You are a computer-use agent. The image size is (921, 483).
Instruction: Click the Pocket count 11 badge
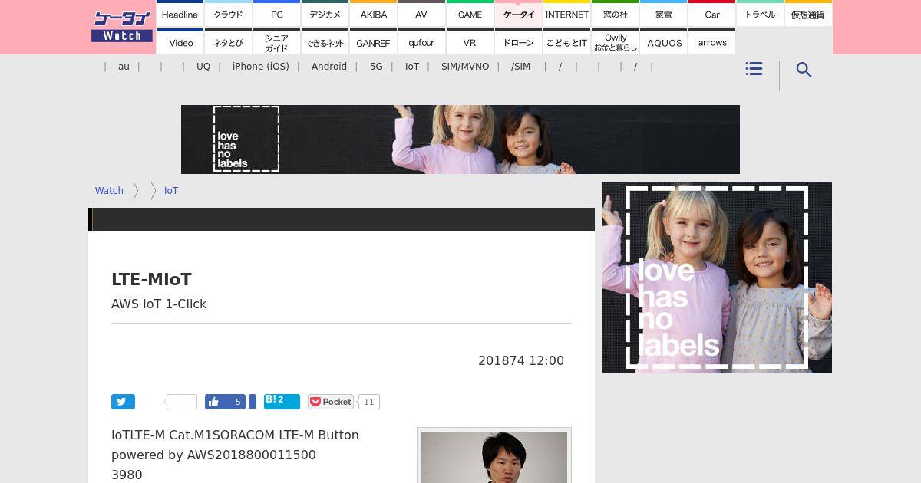click(x=369, y=402)
